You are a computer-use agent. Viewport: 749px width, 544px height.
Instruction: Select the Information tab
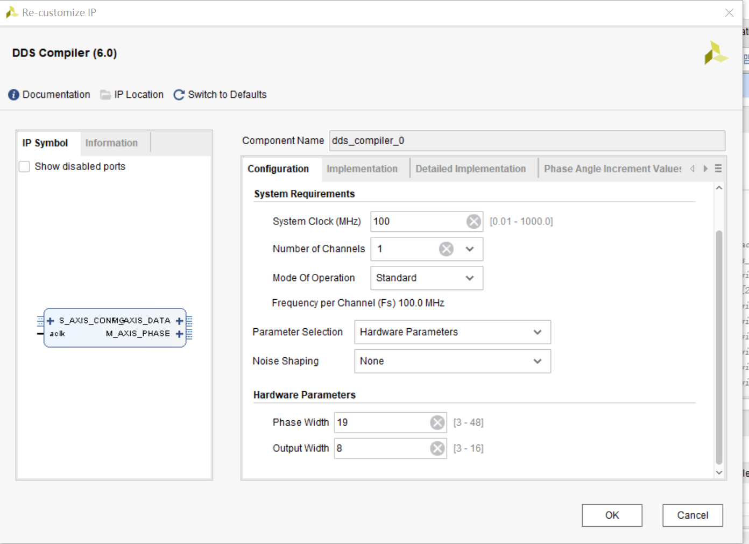coord(111,143)
